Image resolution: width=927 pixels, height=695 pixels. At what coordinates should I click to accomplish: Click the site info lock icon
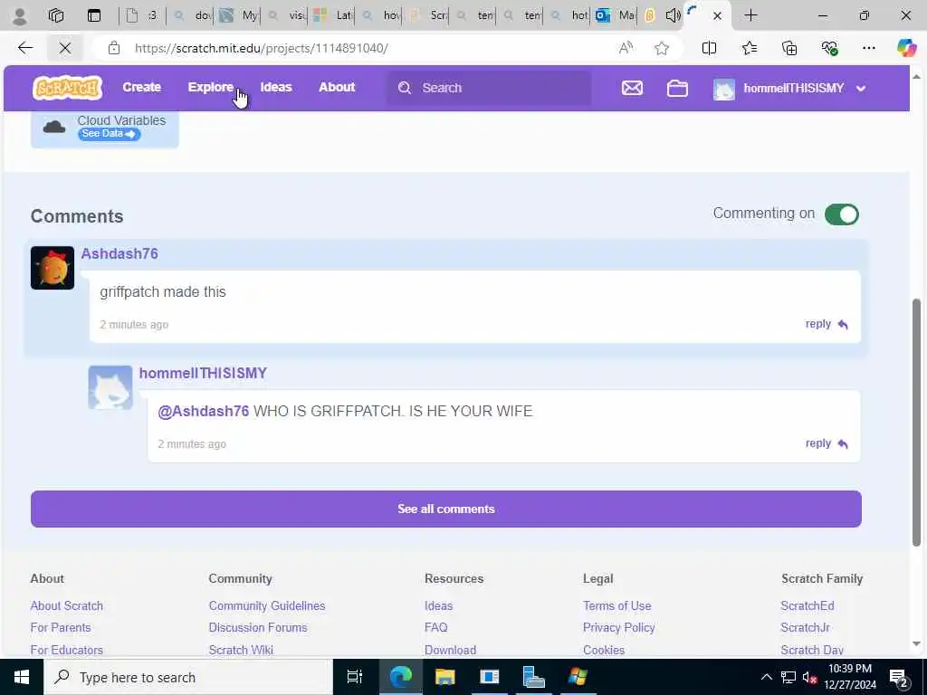(113, 49)
